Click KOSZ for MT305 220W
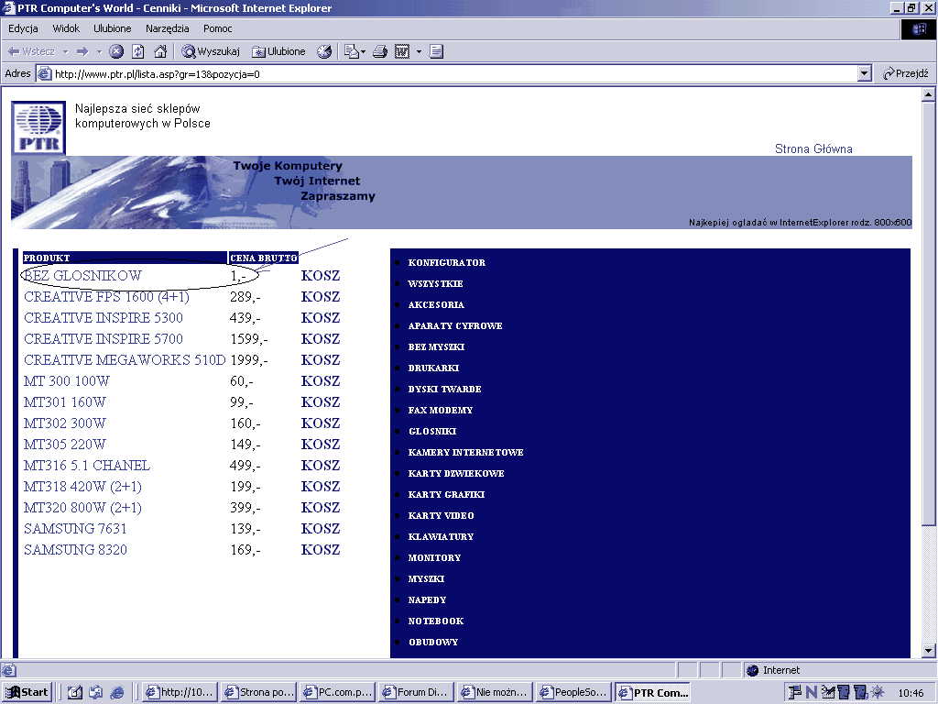 coord(320,445)
